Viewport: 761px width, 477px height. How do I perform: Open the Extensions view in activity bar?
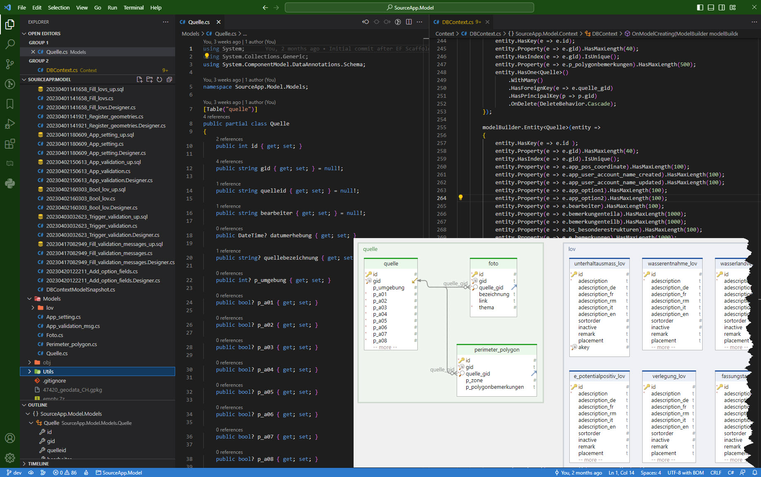(x=10, y=144)
